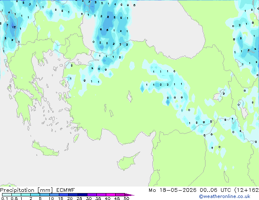
Task: Select the 40–45 mm magenta legend swatch
Action: (x=111, y=195)
